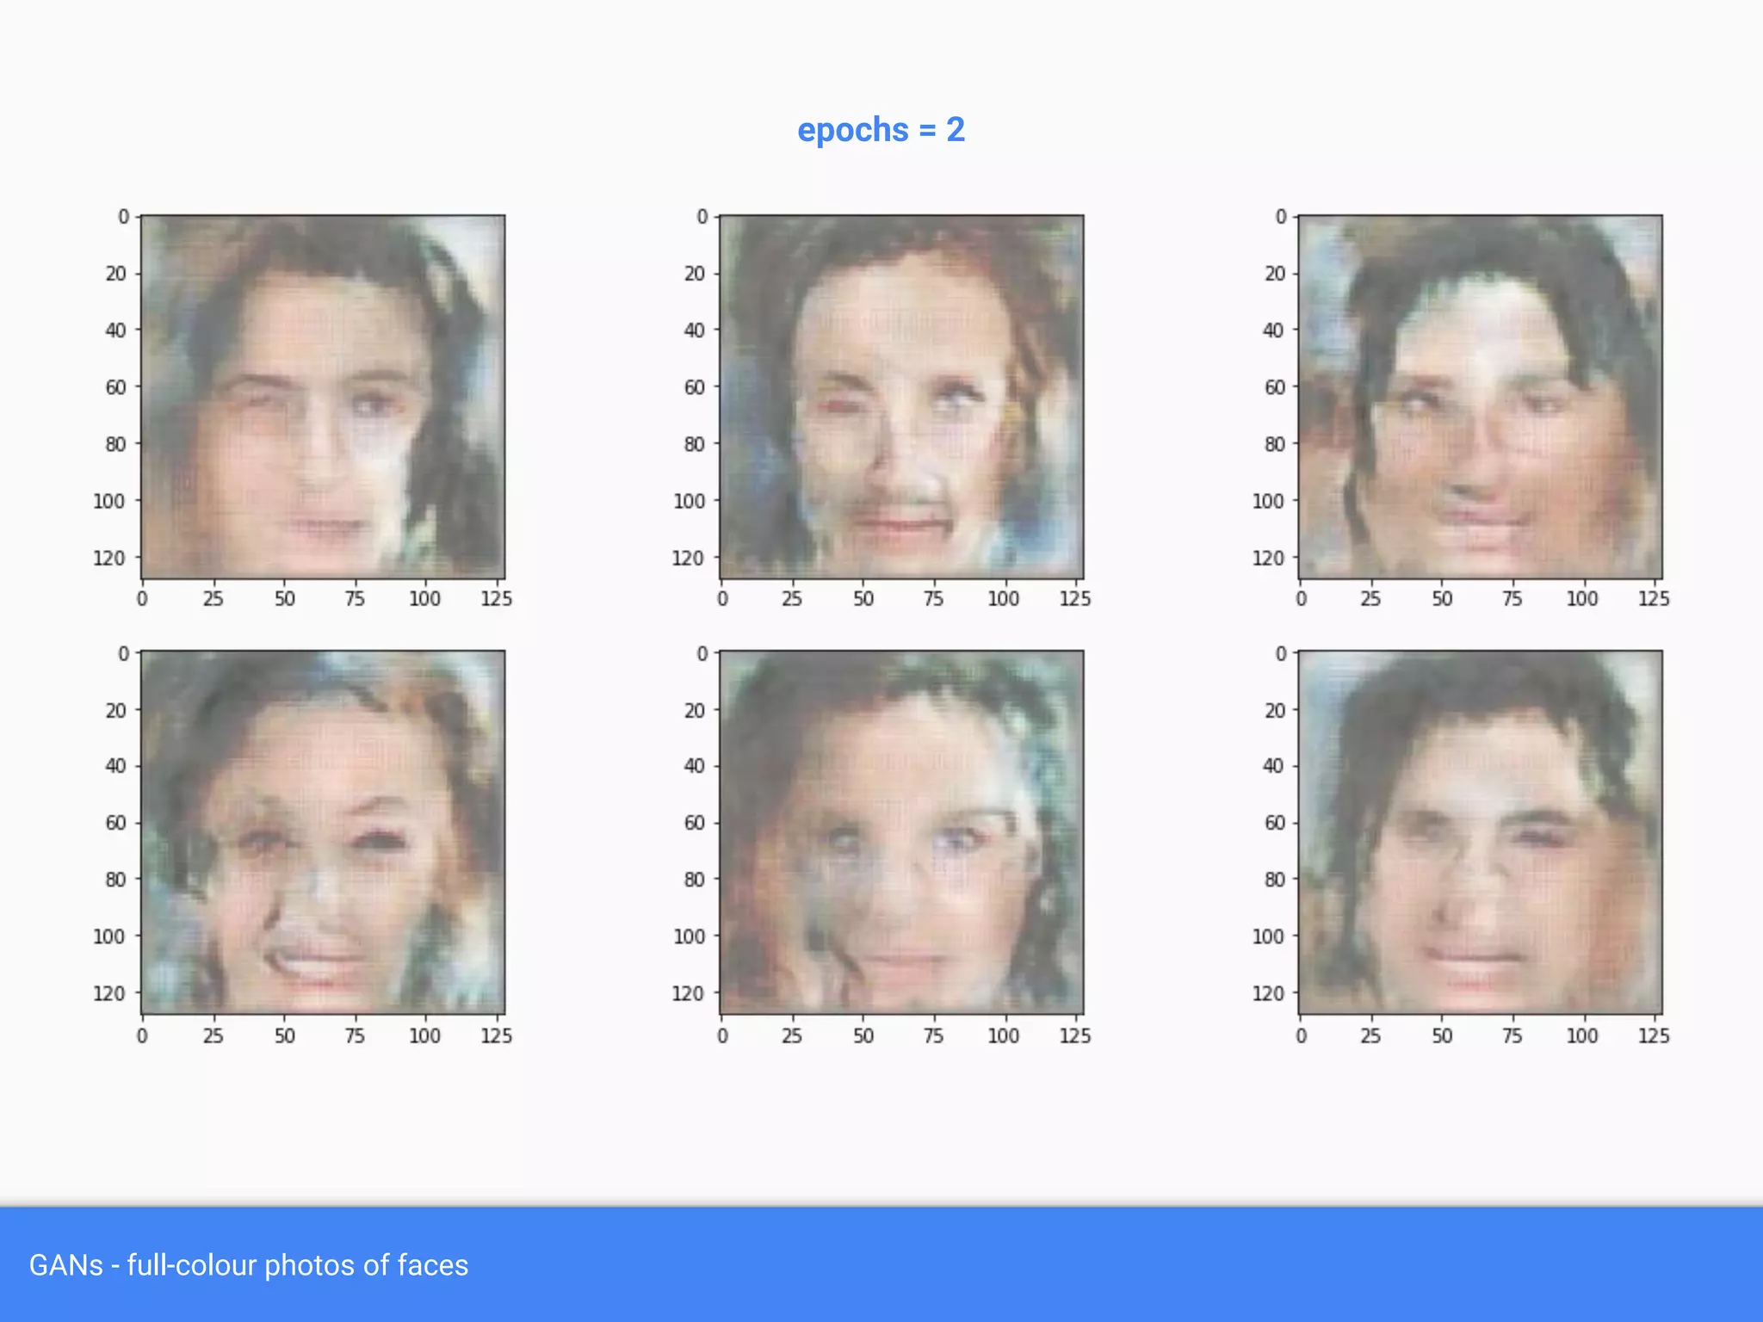The width and height of the screenshot is (1763, 1322).
Task: Click y-axis tick '80' of bottom-left plot
Action: pyautogui.click(x=115, y=880)
